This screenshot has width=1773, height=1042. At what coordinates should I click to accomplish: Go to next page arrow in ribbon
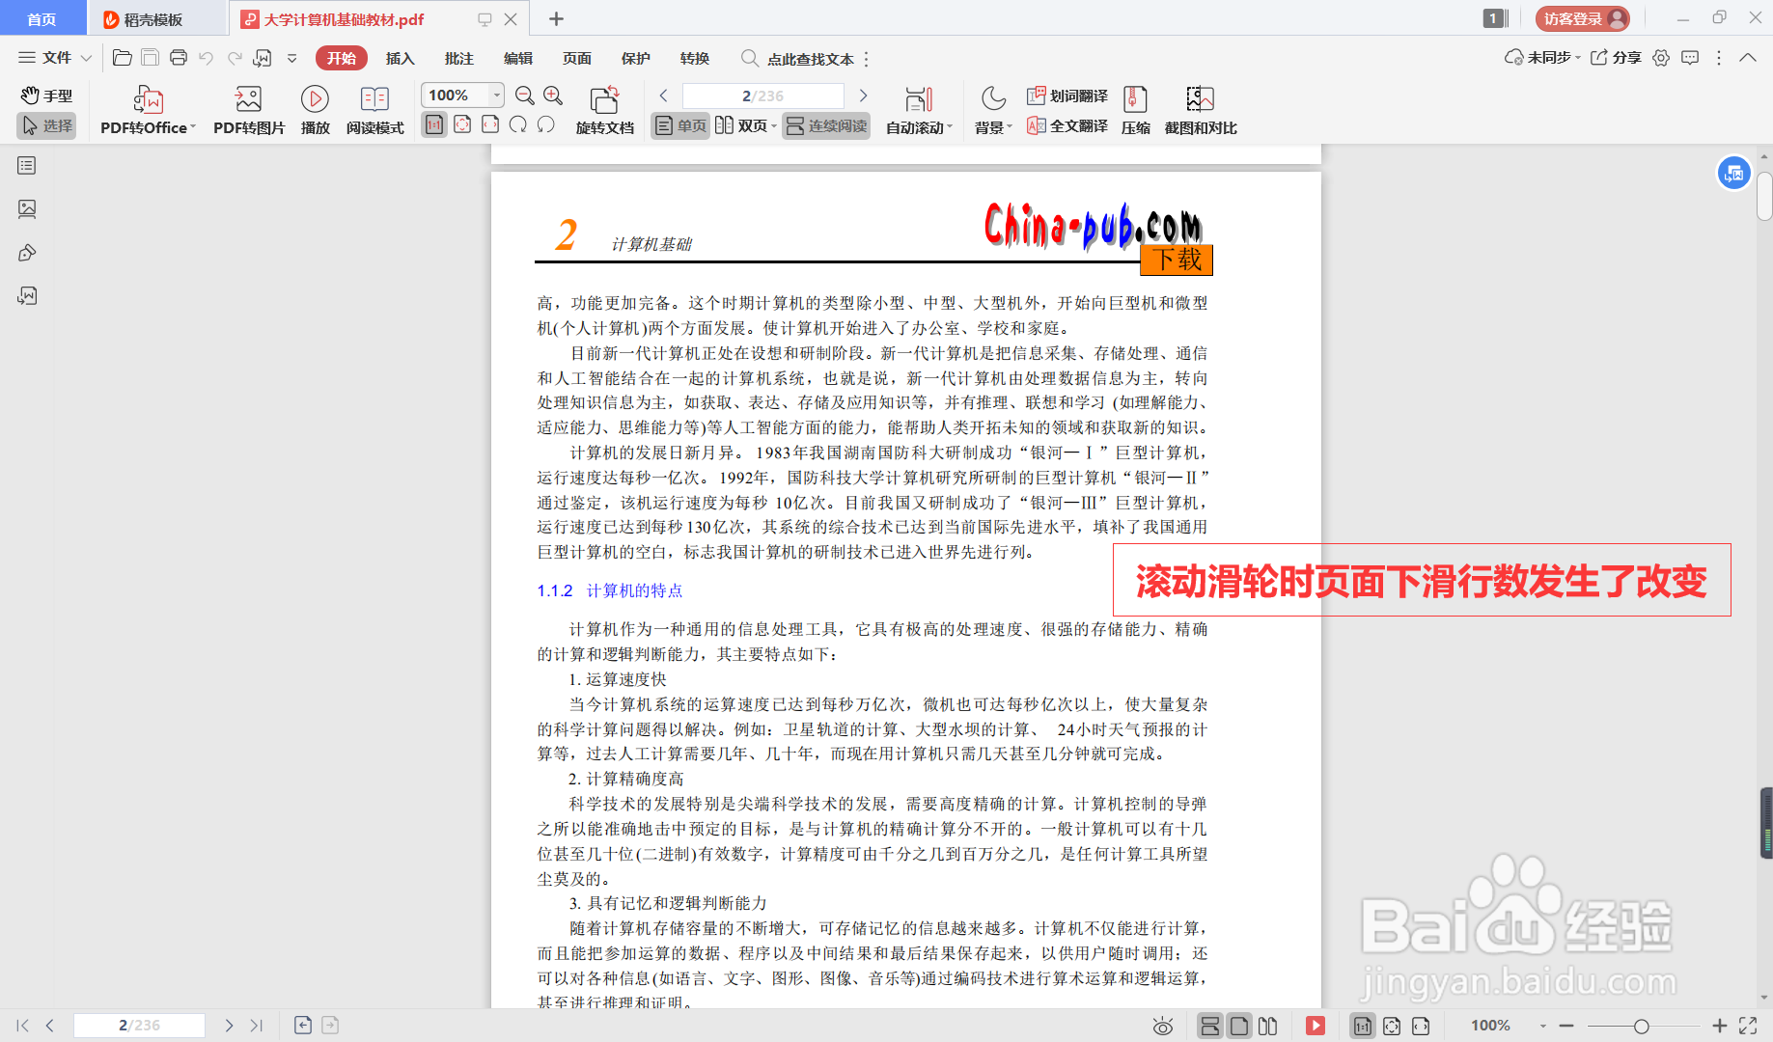(863, 96)
